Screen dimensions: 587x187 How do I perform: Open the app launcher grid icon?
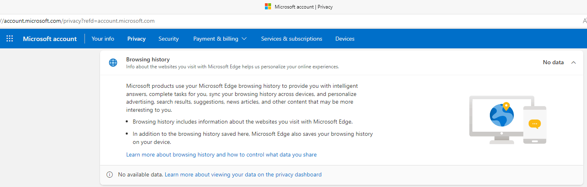10,39
